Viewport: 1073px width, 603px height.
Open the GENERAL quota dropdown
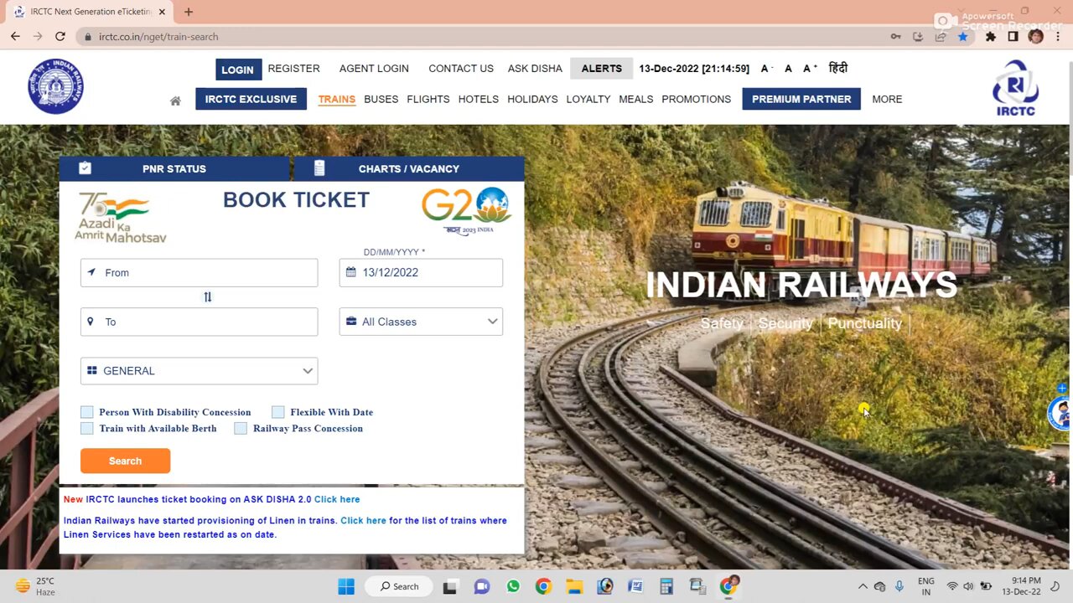tap(200, 371)
